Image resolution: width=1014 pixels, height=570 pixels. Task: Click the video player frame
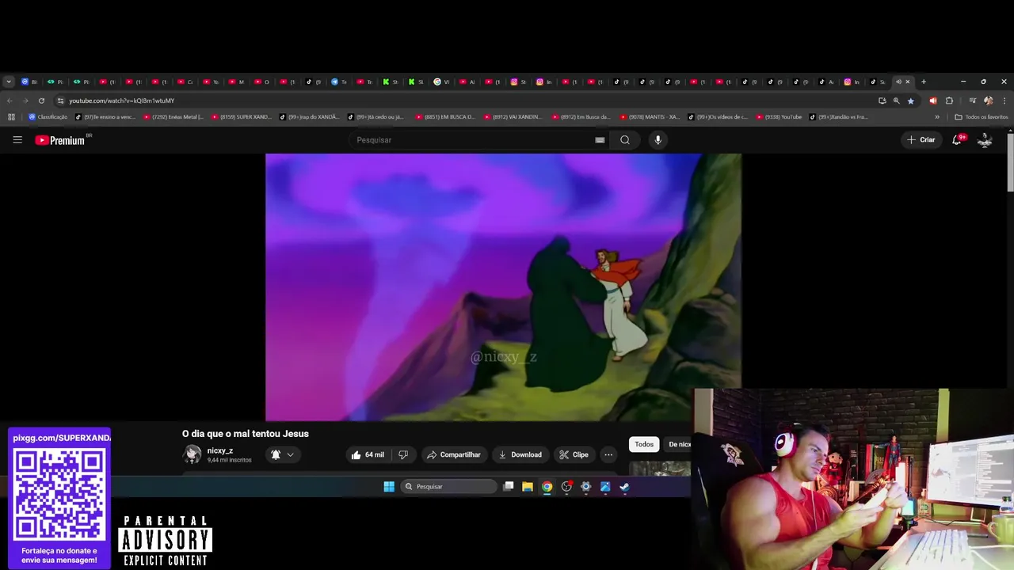pyautogui.click(x=503, y=287)
